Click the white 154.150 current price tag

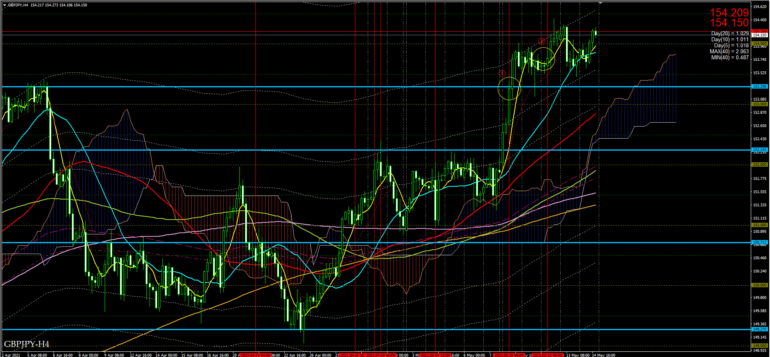point(760,35)
